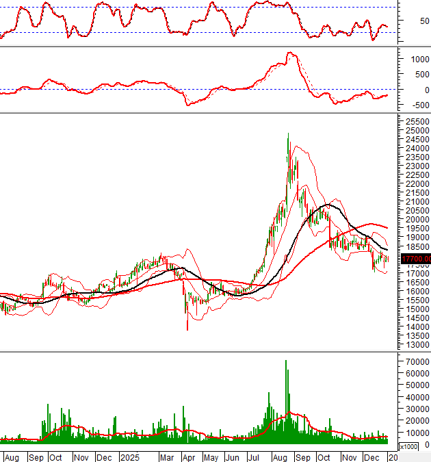This screenshot has height=462, width=431.
Task: Select the 2025 year marker on time axis
Action: pos(129,457)
